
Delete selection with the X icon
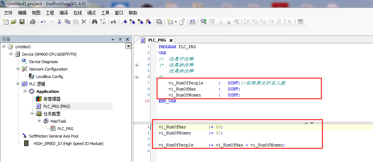[84, 22]
